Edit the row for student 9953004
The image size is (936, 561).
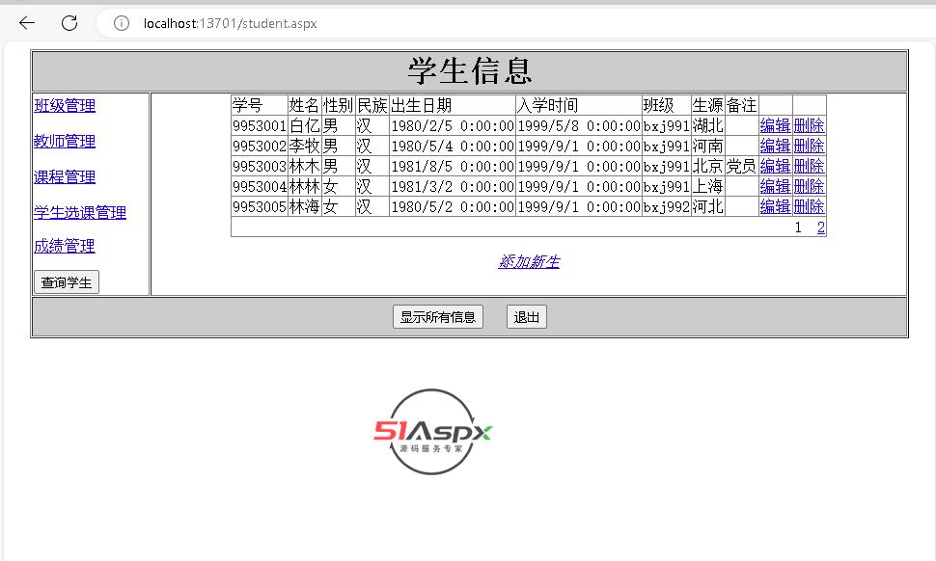click(x=775, y=186)
